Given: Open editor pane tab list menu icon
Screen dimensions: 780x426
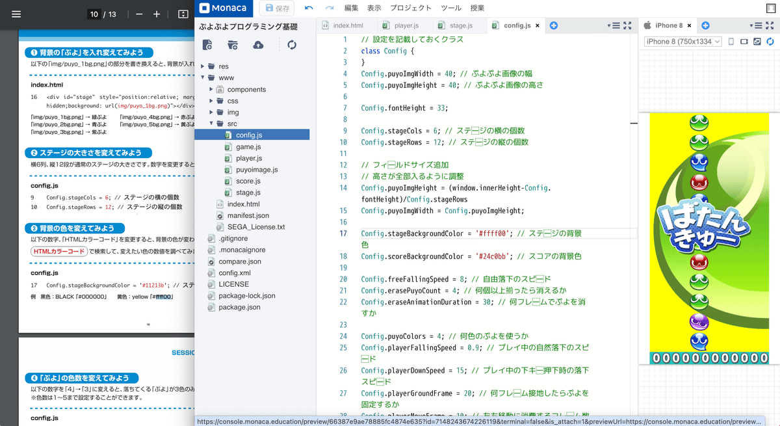Looking at the screenshot, I should [x=614, y=25].
